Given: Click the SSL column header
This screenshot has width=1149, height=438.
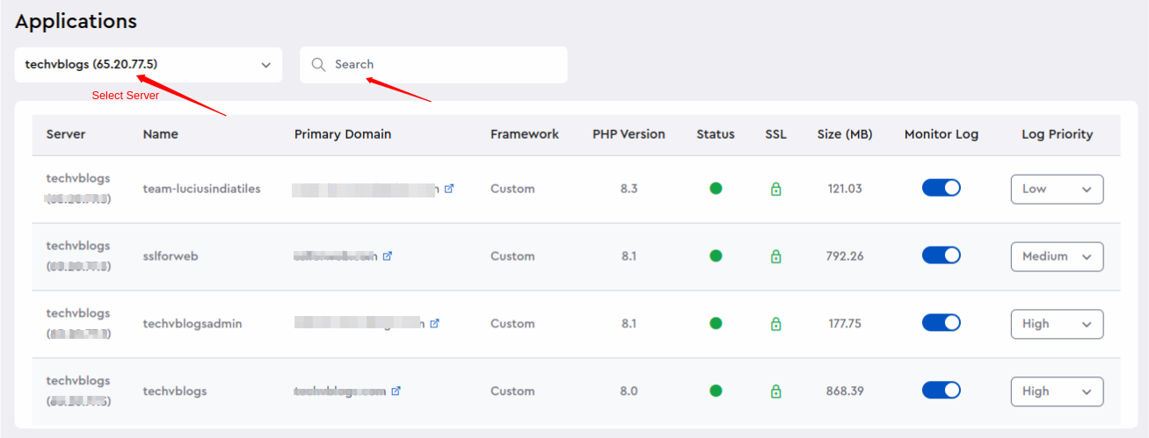Looking at the screenshot, I should 776,134.
